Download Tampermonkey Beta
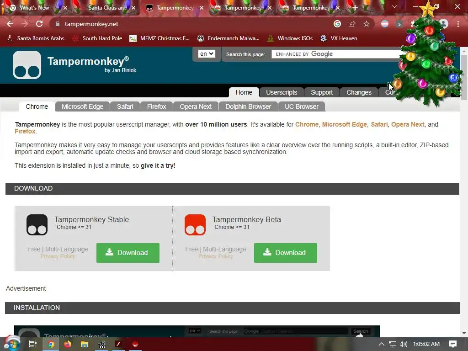 286,253
